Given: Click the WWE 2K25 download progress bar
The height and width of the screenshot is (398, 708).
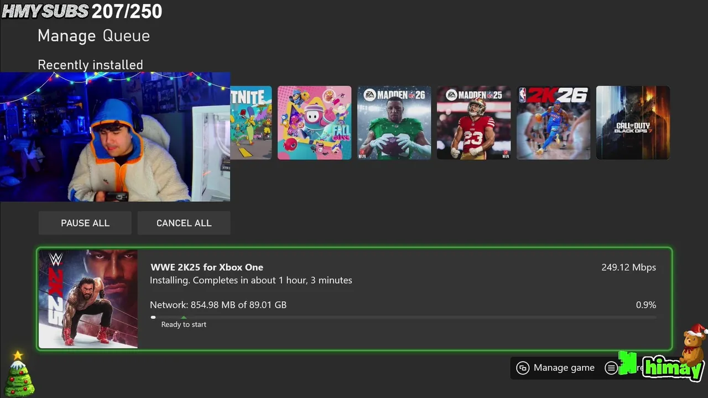Looking at the screenshot, I should click(403, 317).
